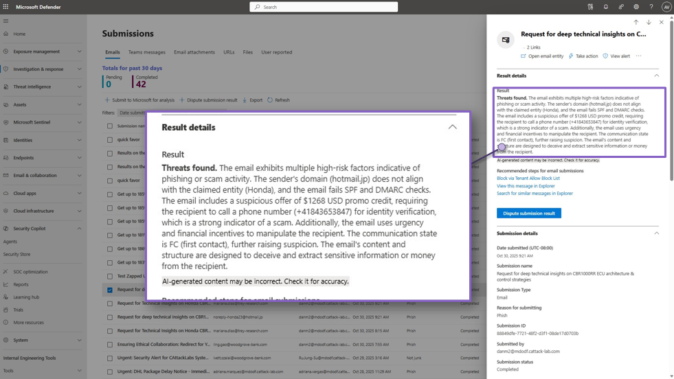Viewport: 674px width, 379px height.
Task: Click Submit to Microsoft for analysis
Action: tap(139, 100)
